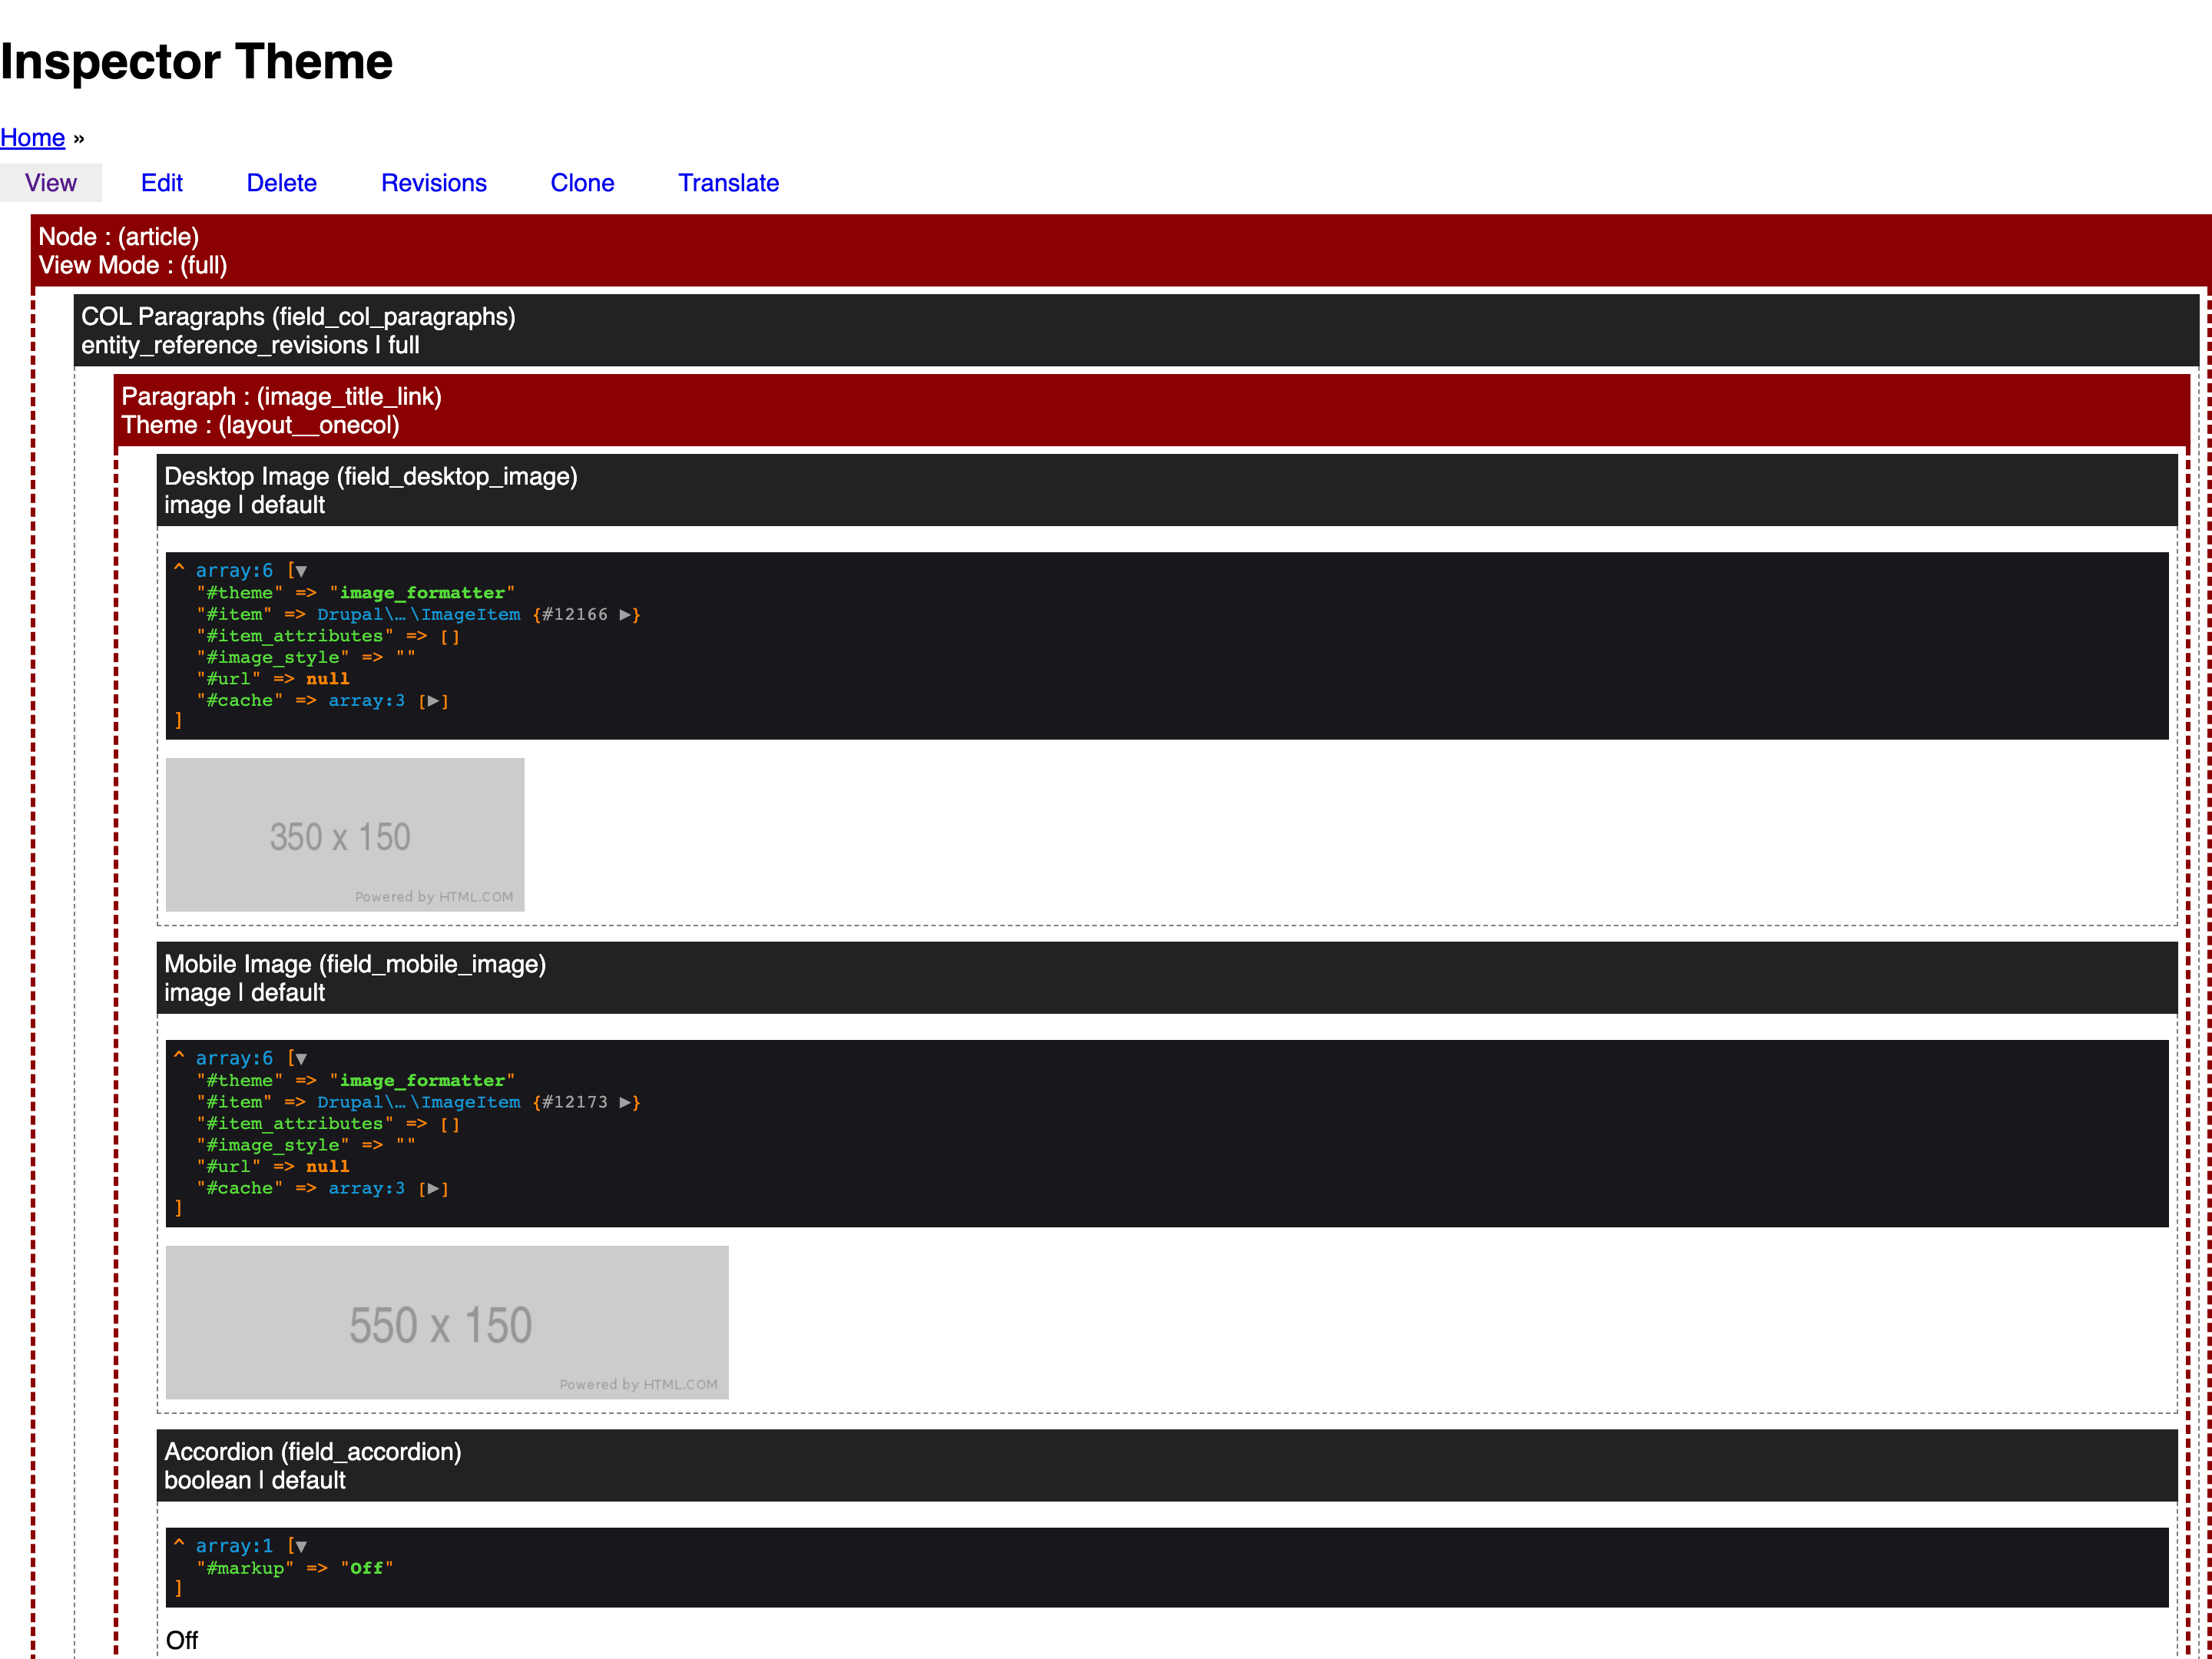Click the caret icon of Mobile Image dump
This screenshot has width=2212, height=1659.
(x=179, y=1057)
